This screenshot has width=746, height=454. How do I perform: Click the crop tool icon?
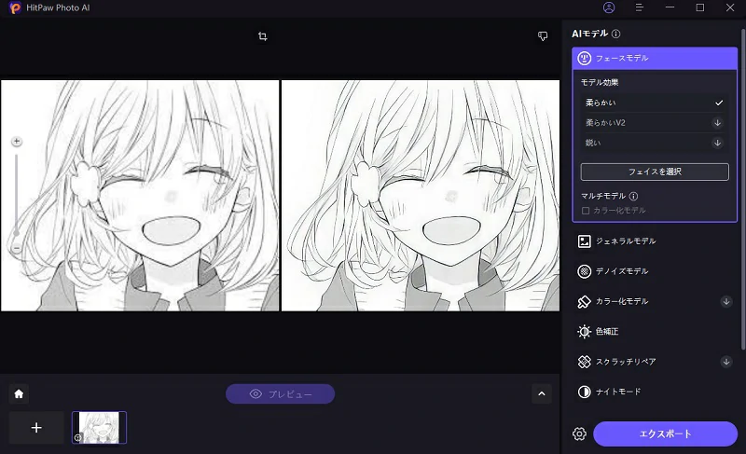263,36
